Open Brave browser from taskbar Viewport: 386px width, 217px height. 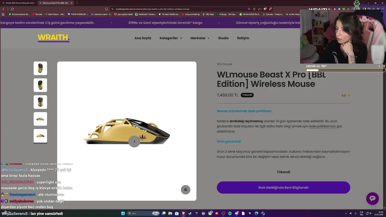click(184, 213)
